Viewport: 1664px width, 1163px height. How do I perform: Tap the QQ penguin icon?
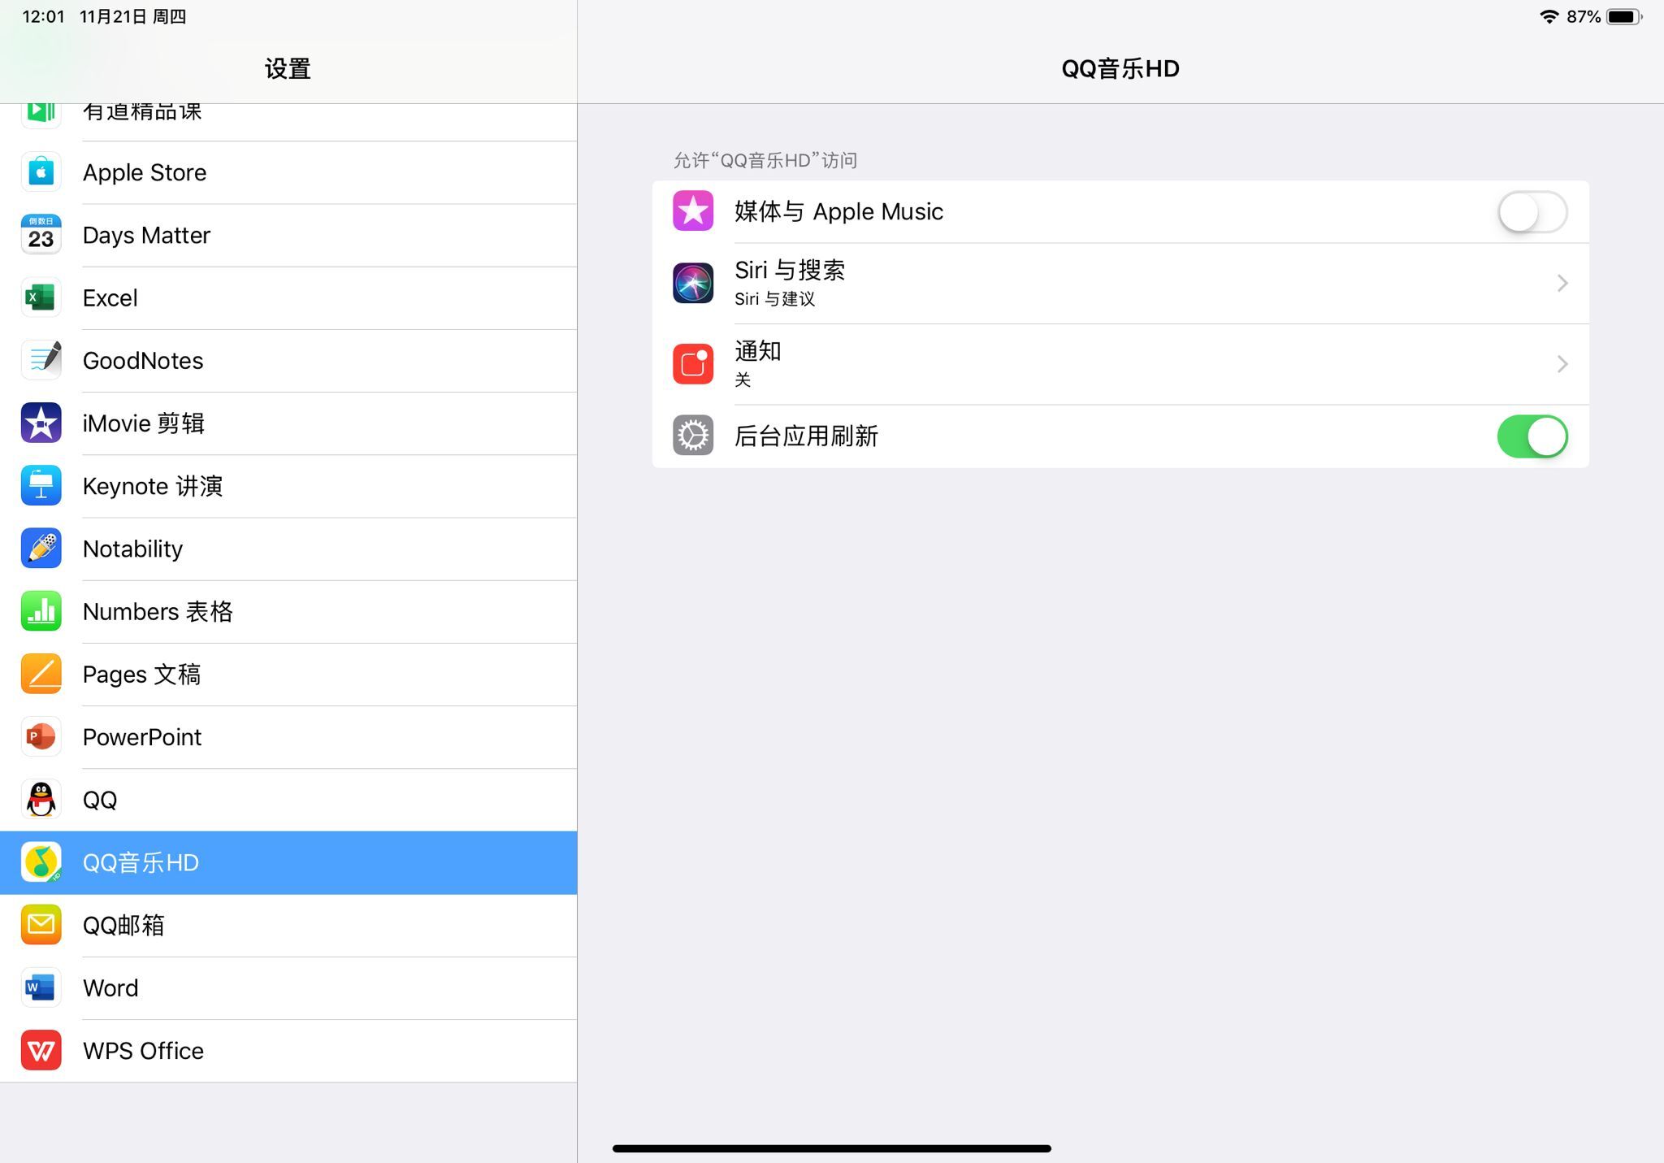[x=41, y=800]
